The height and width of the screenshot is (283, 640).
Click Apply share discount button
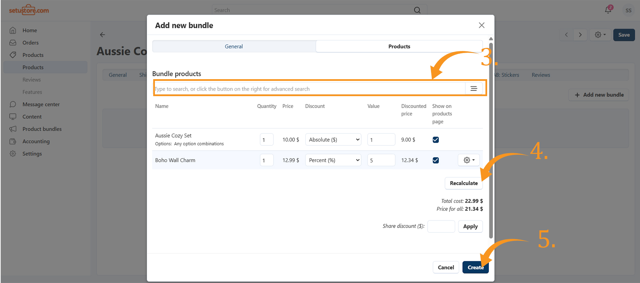pos(470,226)
